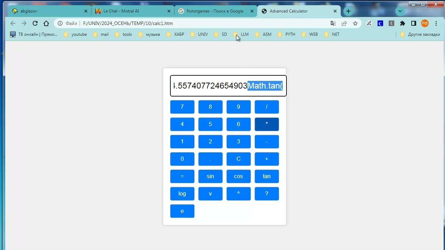Screen dimensions: 445x250
Task: Toggle the browser side panel icon
Action: click(414, 23)
